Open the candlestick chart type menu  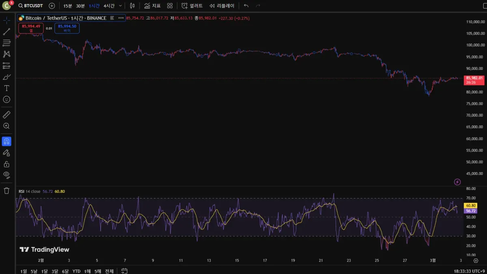[132, 6]
